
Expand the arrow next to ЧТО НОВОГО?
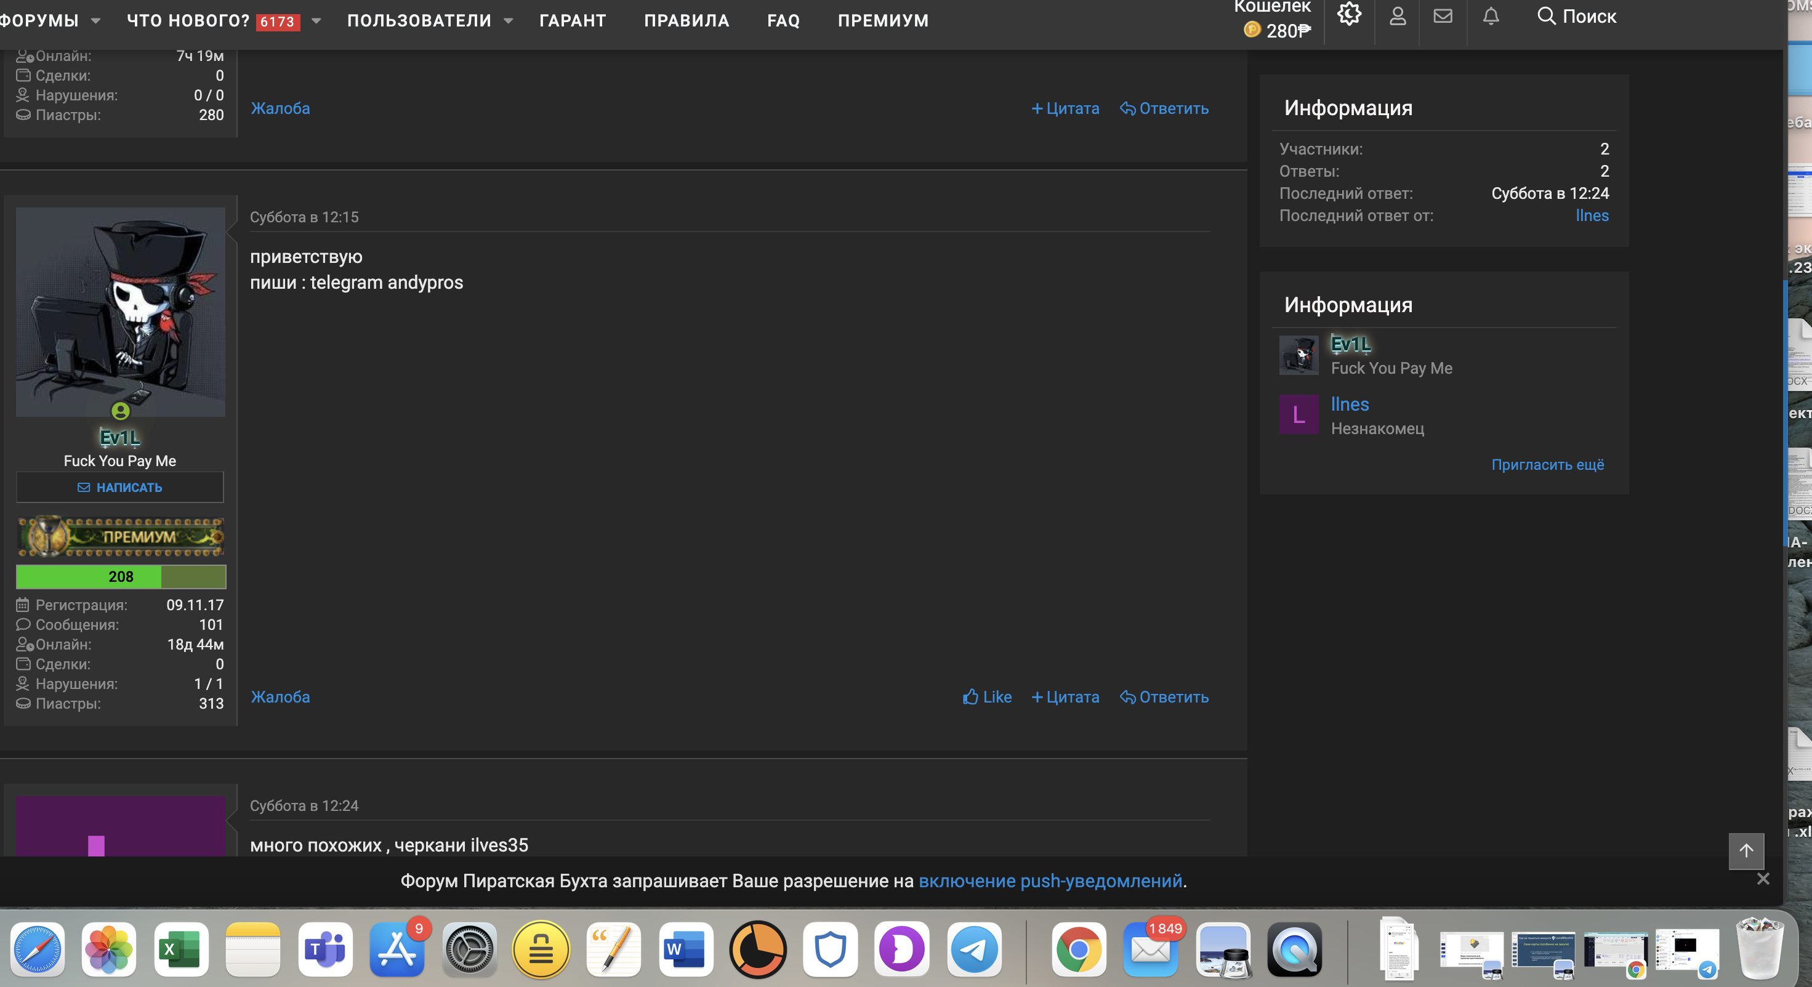point(316,21)
